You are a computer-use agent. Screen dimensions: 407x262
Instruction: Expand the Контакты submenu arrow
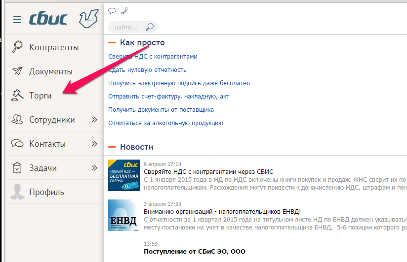tap(94, 144)
